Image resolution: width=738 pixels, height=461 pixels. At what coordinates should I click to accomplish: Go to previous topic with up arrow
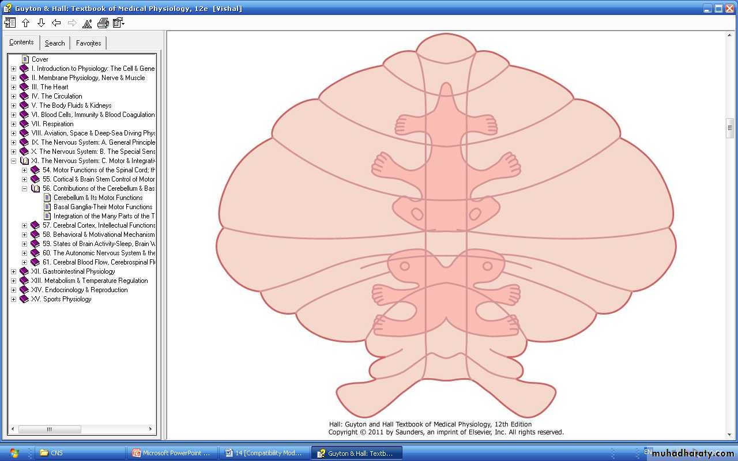coord(25,23)
